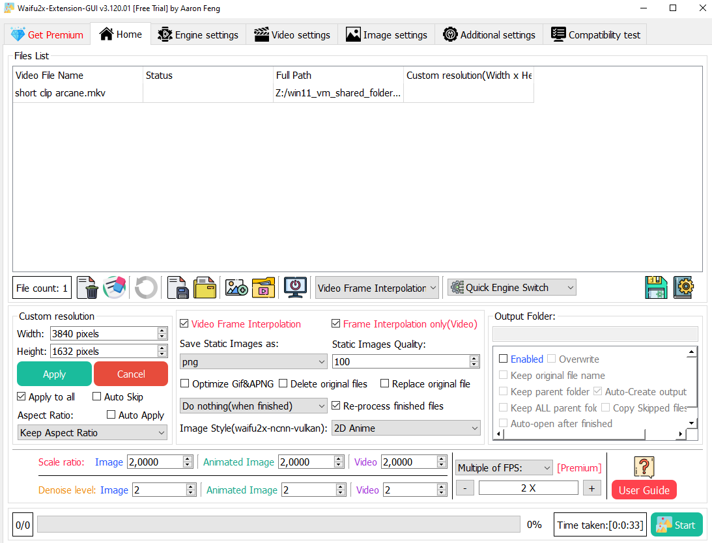Check the output folder Enabled checkbox
The height and width of the screenshot is (543, 712).
coord(503,359)
